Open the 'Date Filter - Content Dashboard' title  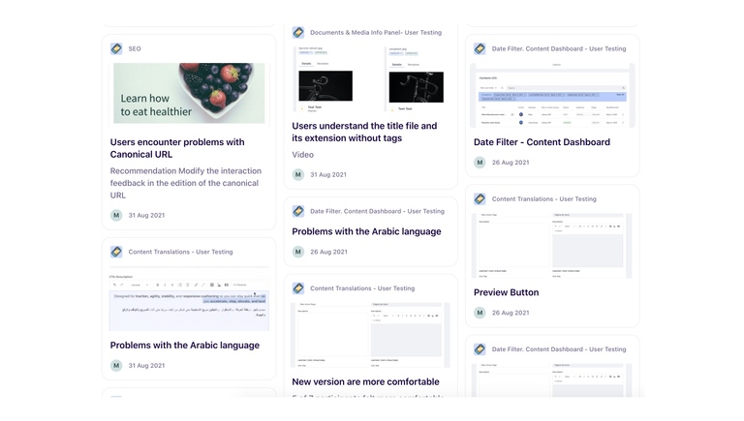pyautogui.click(x=542, y=142)
